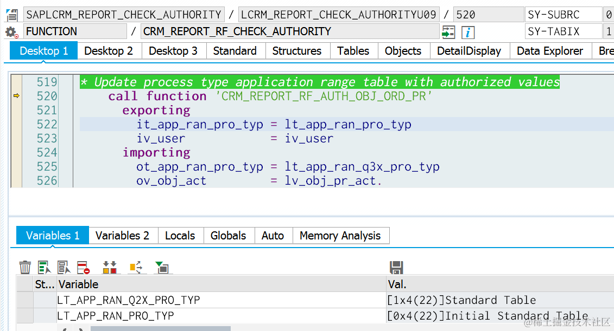Open the Memory Analysis tab
The height and width of the screenshot is (331, 614).
pyautogui.click(x=340, y=236)
